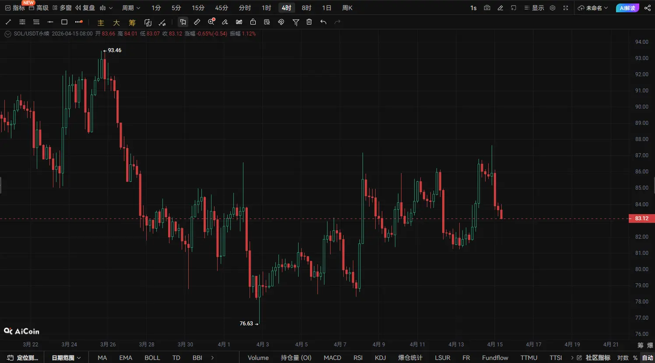Click the trash icon to delete drawings
This screenshot has width=655, height=363.
(x=309, y=22)
